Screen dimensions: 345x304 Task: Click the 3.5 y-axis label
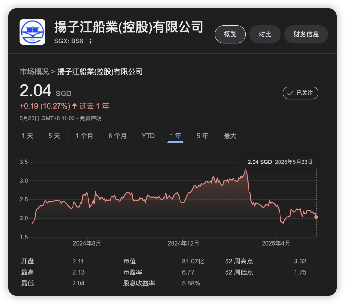click(x=24, y=162)
